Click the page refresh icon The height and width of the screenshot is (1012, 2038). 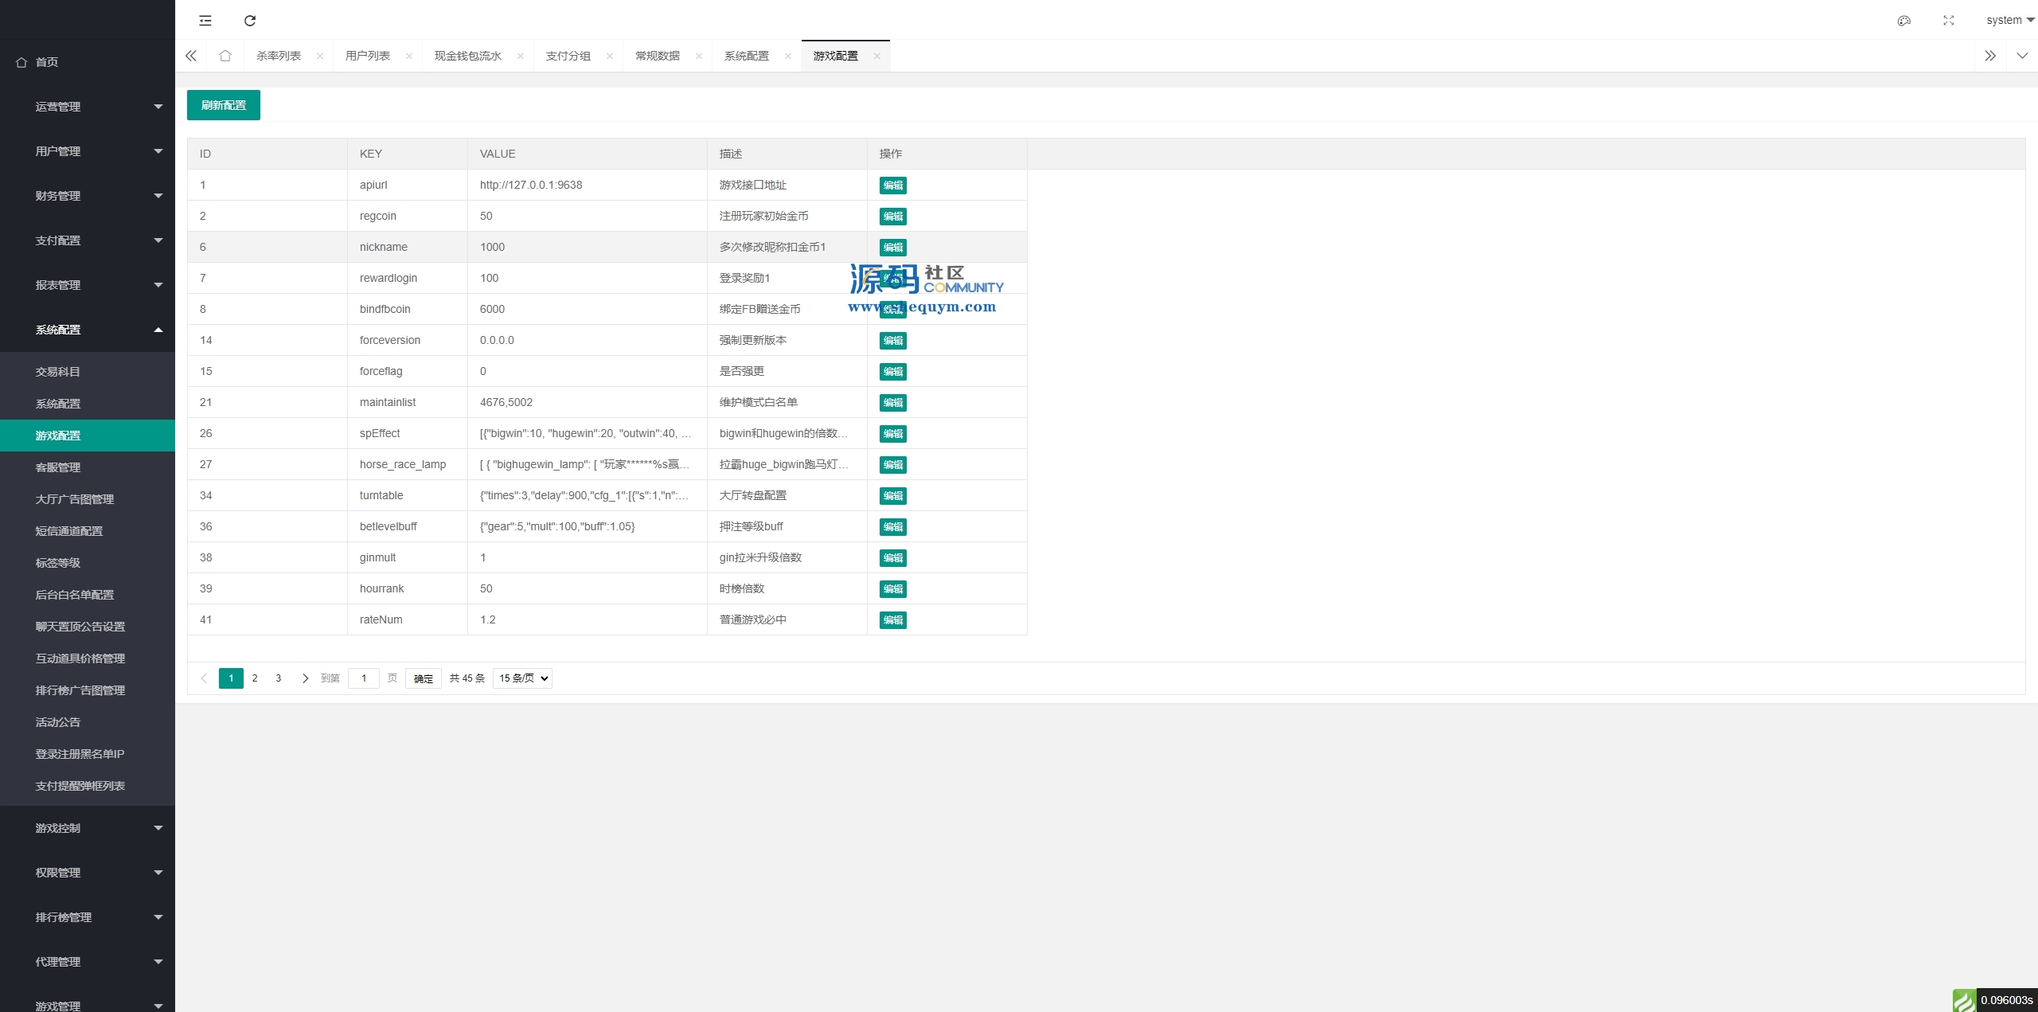[x=250, y=21]
